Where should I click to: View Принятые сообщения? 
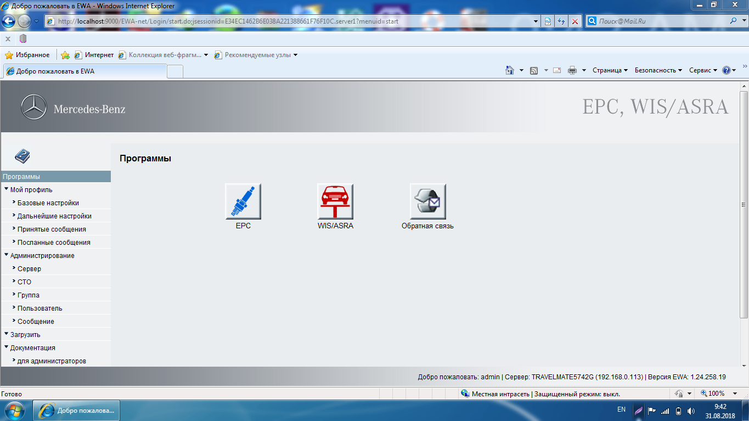point(52,229)
